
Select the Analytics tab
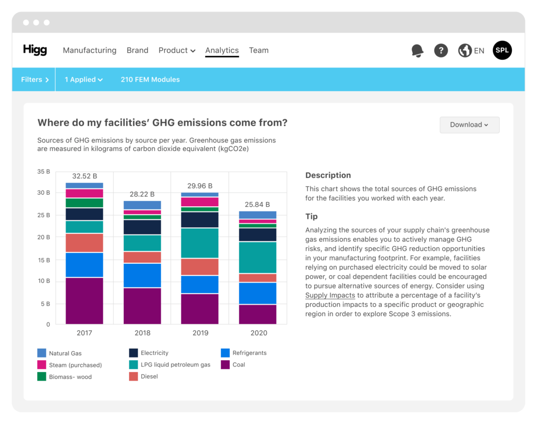click(222, 50)
